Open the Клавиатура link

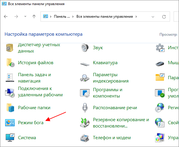105,63
